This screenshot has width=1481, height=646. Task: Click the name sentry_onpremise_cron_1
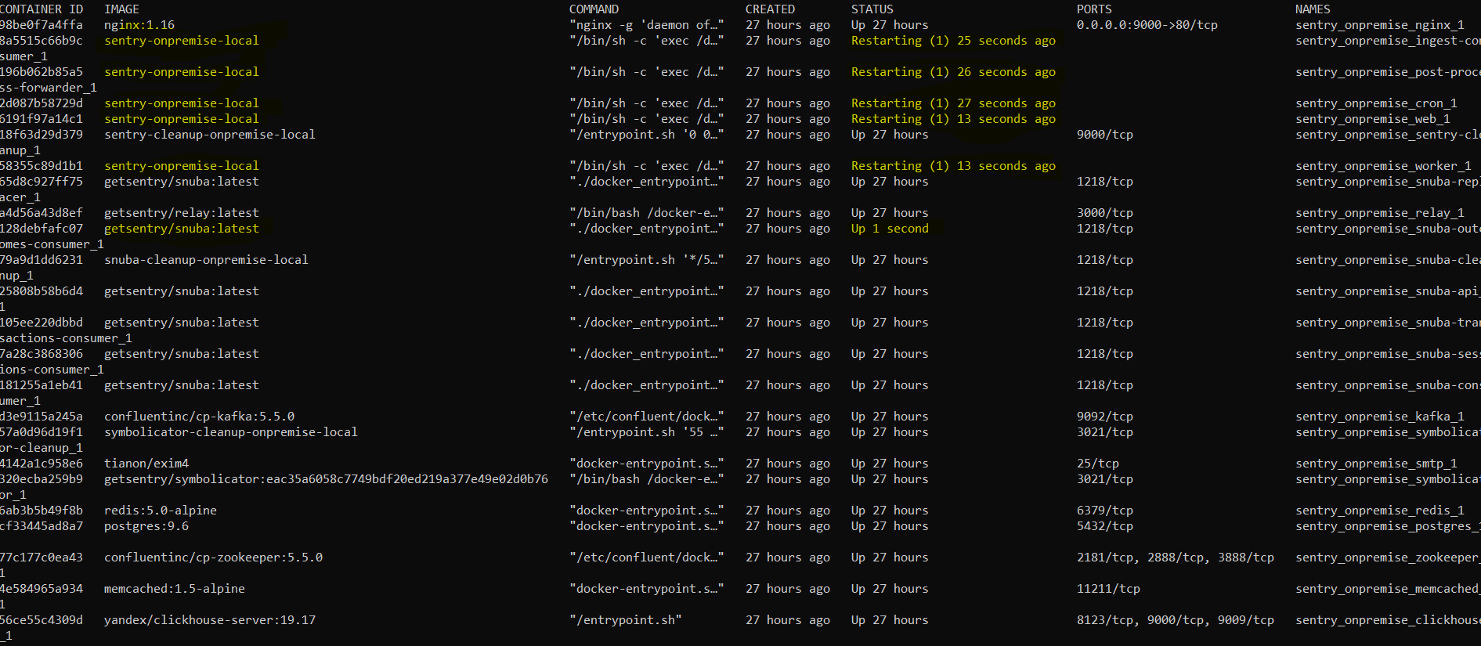[x=1376, y=103]
